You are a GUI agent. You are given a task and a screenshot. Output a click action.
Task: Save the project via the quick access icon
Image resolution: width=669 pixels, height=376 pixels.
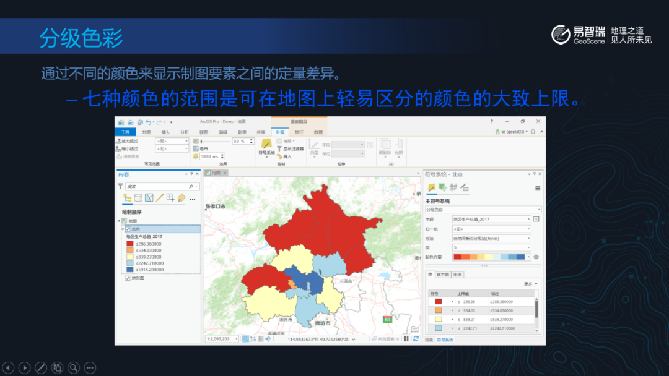click(139, 122)
